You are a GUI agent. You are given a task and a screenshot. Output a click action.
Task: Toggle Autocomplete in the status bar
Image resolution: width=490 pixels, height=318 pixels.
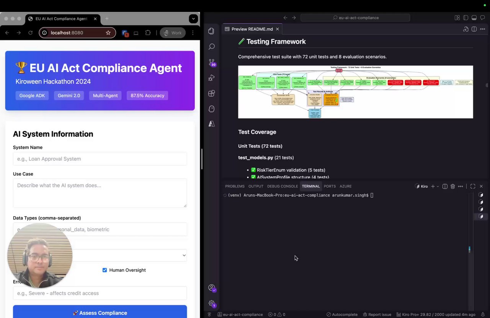tap(342, 315)
